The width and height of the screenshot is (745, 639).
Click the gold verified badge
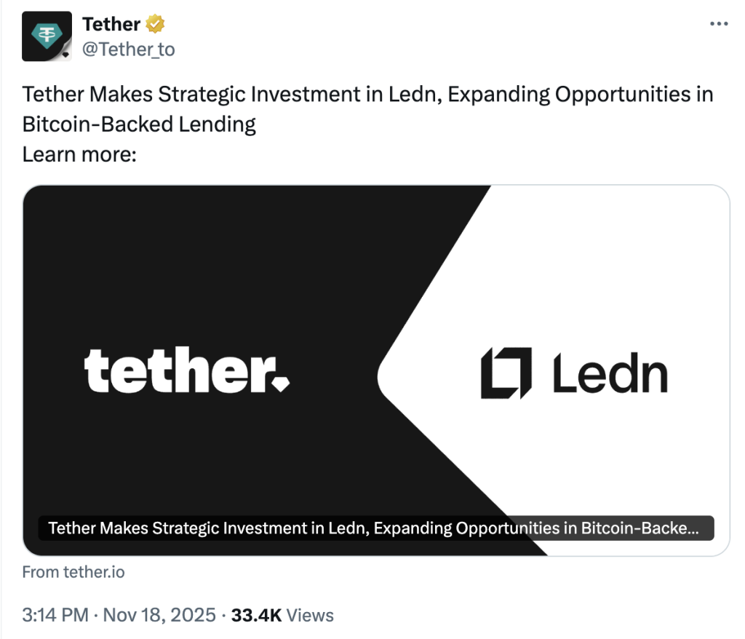[x=155, y=24]
